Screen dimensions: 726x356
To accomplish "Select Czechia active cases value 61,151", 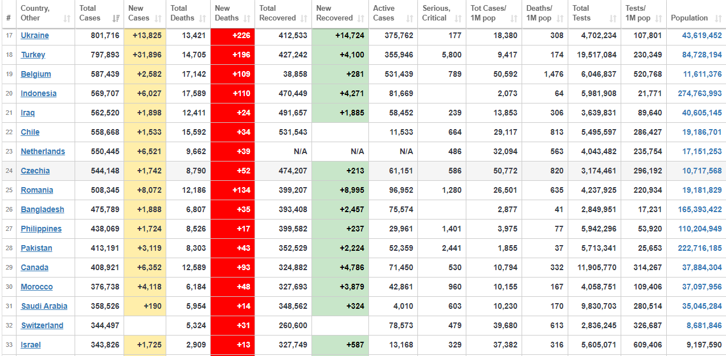I will [401, 171].
